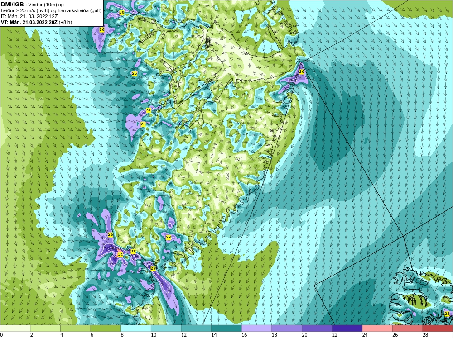Pick the above-28 m/s dark red swatch

pyautogui.click(x=438, y=328)
